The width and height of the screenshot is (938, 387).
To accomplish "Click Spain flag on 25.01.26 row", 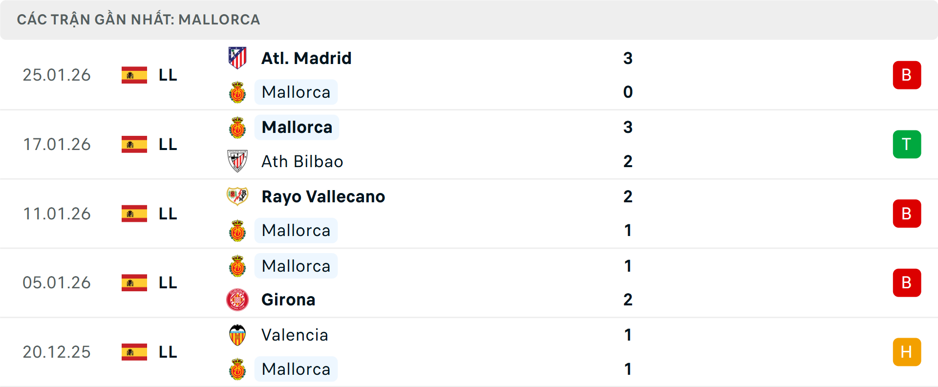I will 134,75.
